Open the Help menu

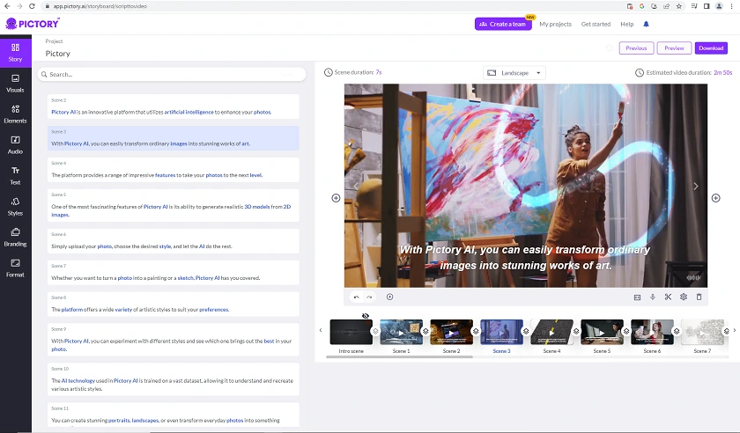click(x=626, y=24)
